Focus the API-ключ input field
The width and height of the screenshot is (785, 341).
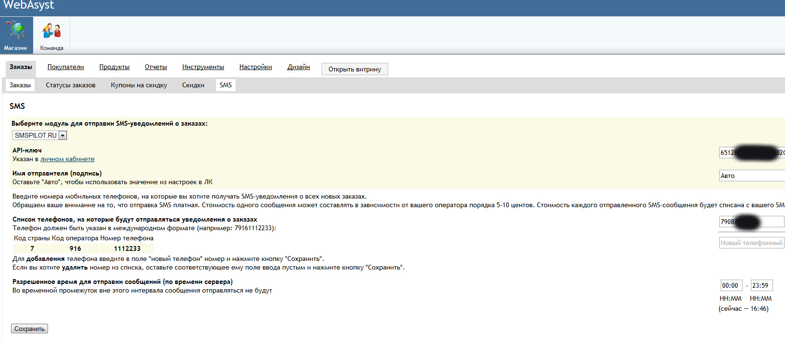pos(752,153)
